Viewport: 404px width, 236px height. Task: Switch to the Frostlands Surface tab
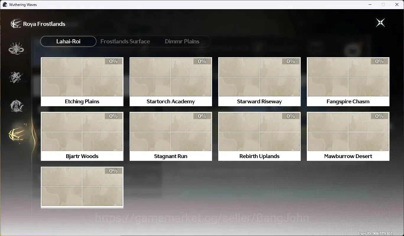click(125, 41)
